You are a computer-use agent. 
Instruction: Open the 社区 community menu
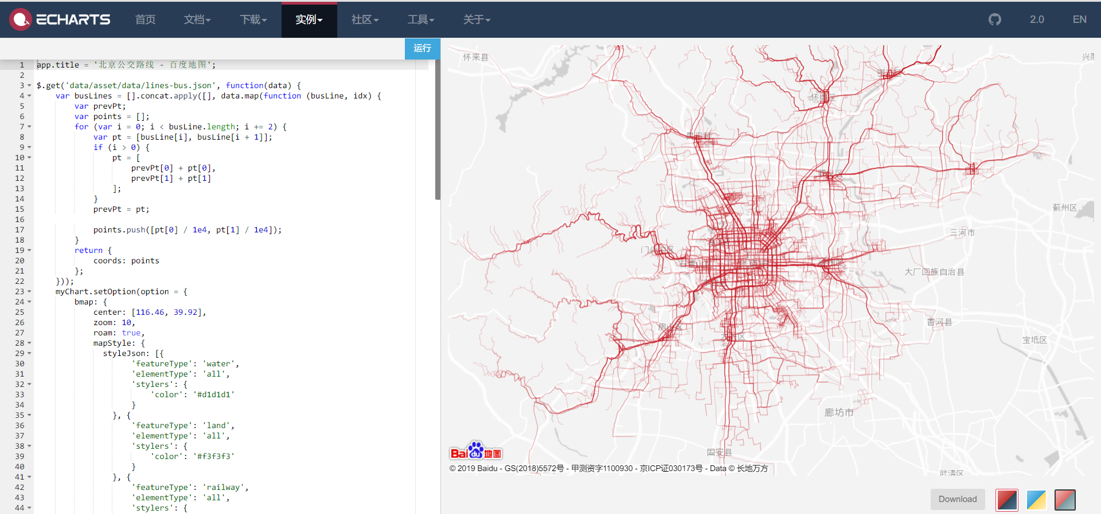coord(365,19)
